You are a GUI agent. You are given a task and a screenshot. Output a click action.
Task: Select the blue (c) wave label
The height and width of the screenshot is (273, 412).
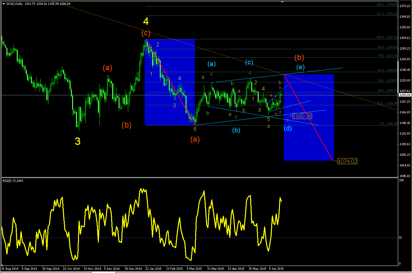(x=250, y=62)
